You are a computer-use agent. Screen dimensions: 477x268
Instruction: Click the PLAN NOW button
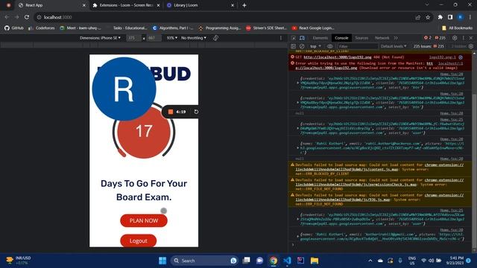point(144,220)
